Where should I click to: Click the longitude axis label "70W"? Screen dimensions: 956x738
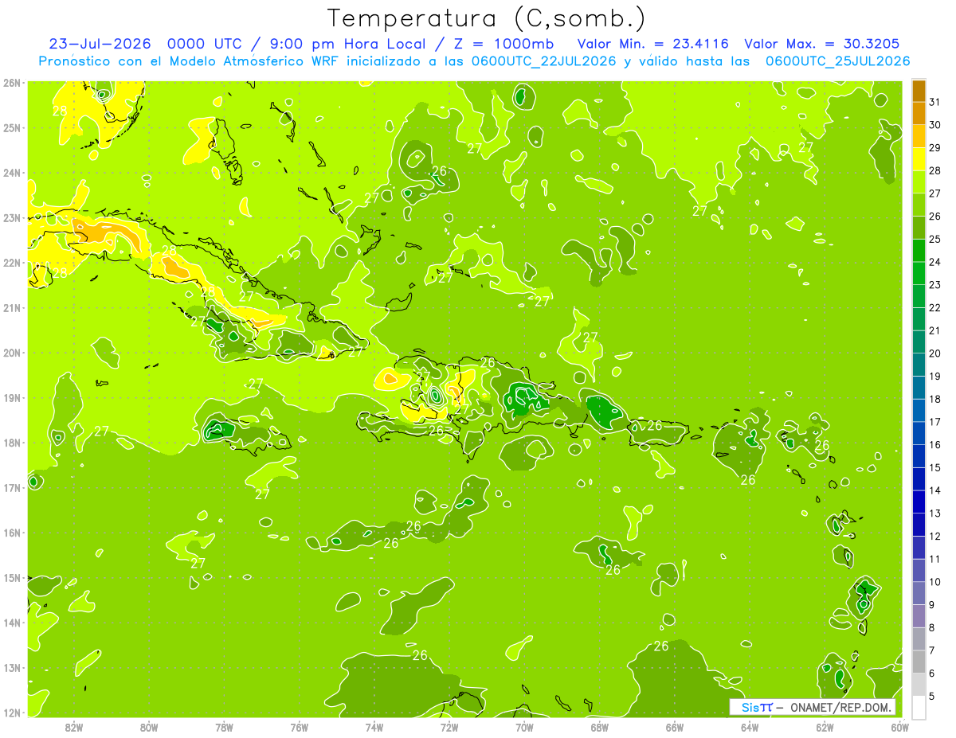524,726
